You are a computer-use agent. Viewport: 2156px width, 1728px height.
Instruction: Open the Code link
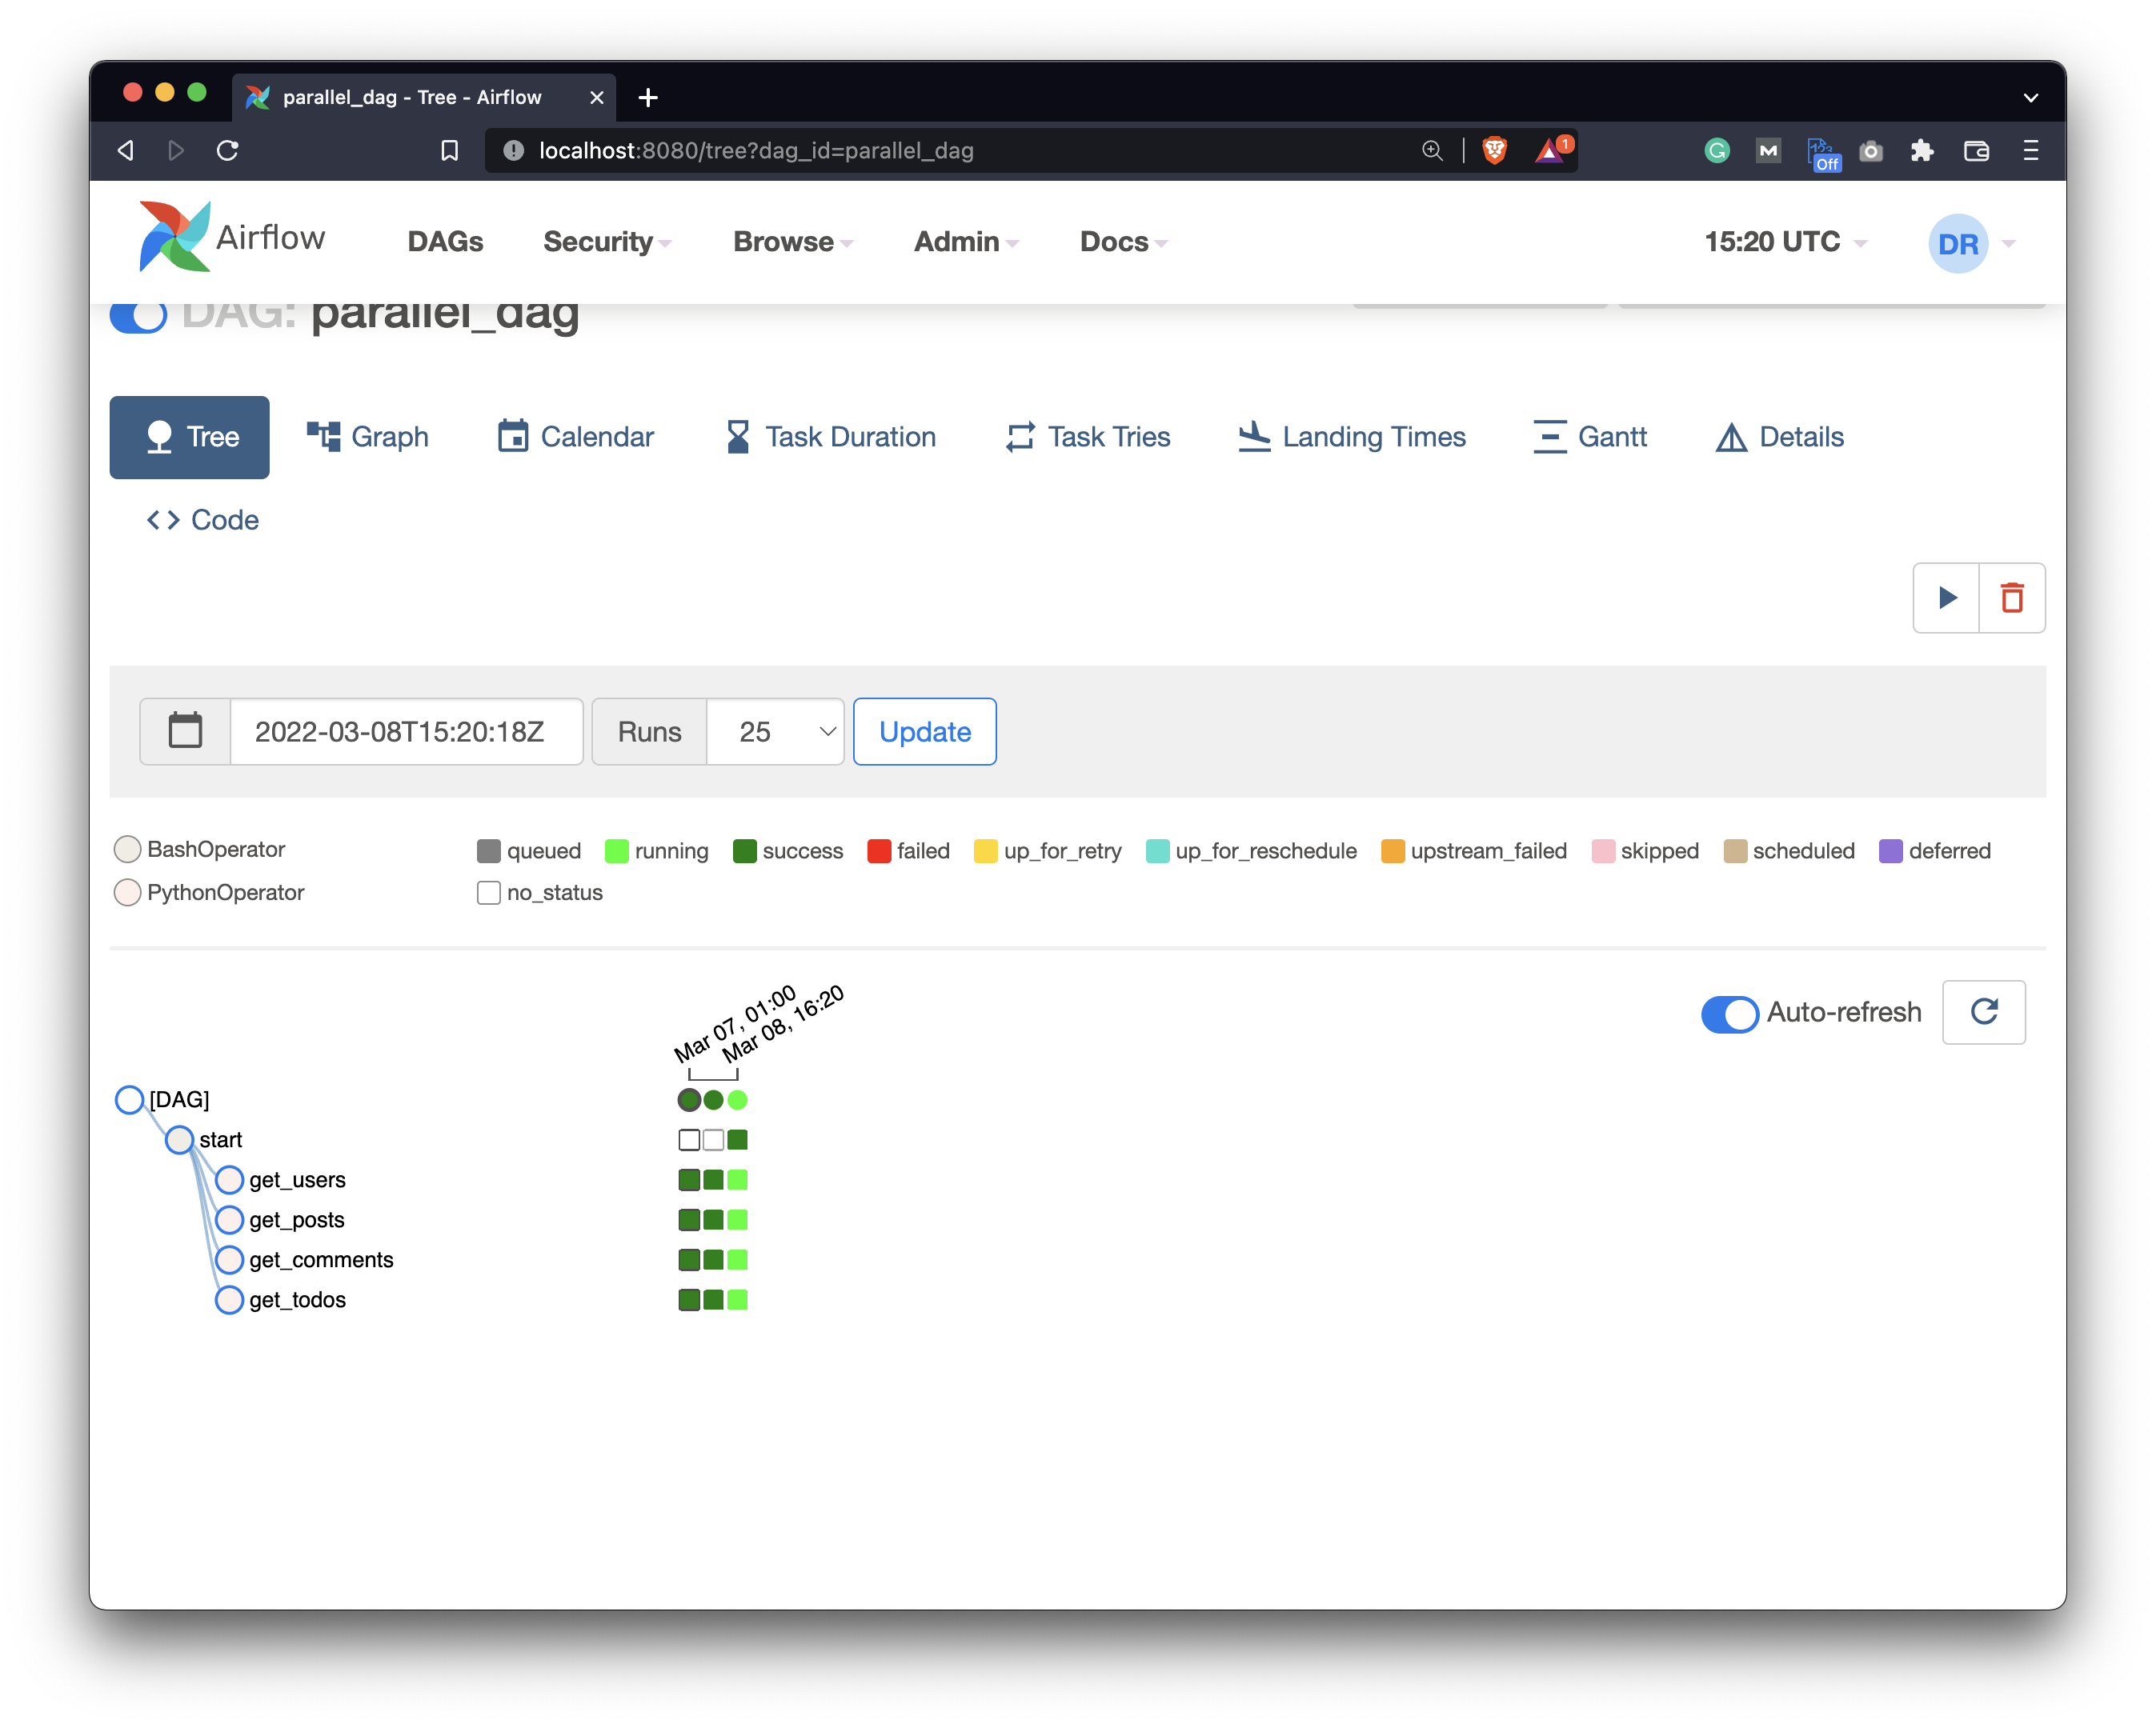click(x=203, y=520)
